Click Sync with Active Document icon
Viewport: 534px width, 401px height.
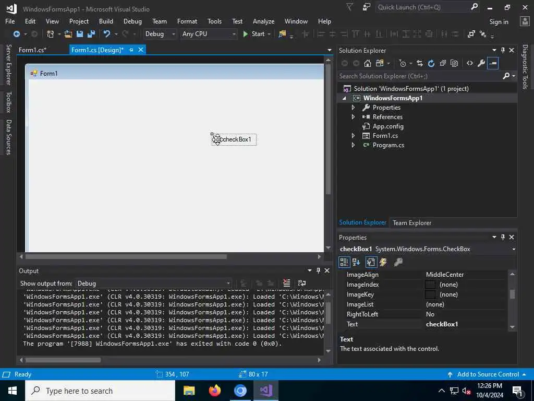(x=420, y=63)
